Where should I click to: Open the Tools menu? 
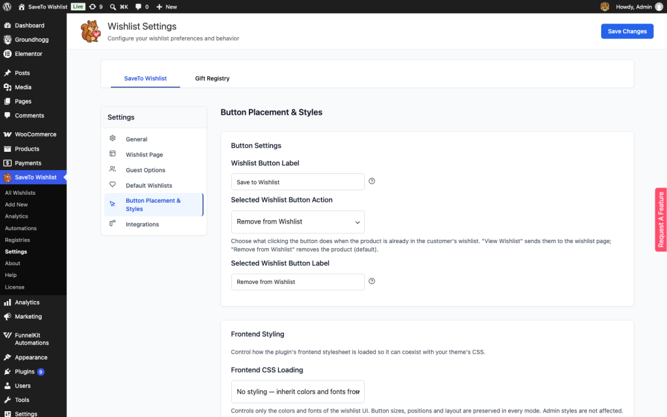pyautogui.click(x=33, y=400)
